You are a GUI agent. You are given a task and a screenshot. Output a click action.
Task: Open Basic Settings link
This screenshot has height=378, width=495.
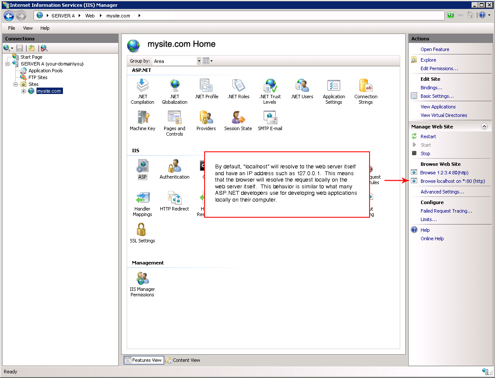pyautogui.click(x=437, y=96)
